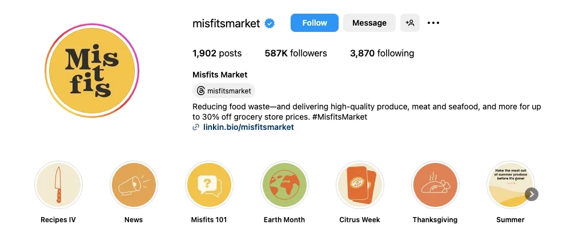This screenshot has height=237, width=567.
Task: Open the Recipes IV knife highlight
Action: (58, 185)
